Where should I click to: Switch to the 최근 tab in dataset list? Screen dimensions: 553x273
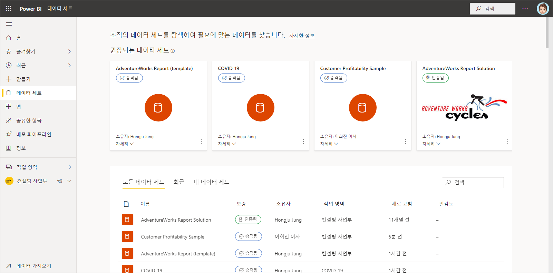pyautogui.click(x=179, y=182)
